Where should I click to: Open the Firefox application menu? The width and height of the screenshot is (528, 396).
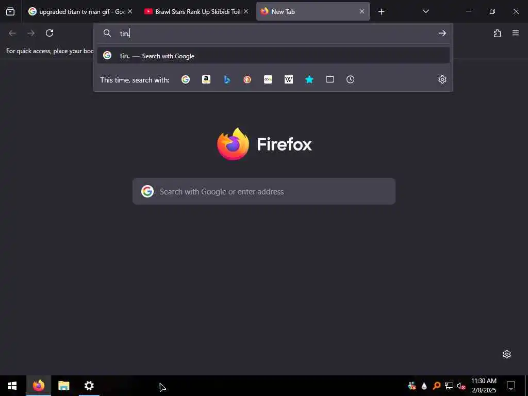click(516, 33)
